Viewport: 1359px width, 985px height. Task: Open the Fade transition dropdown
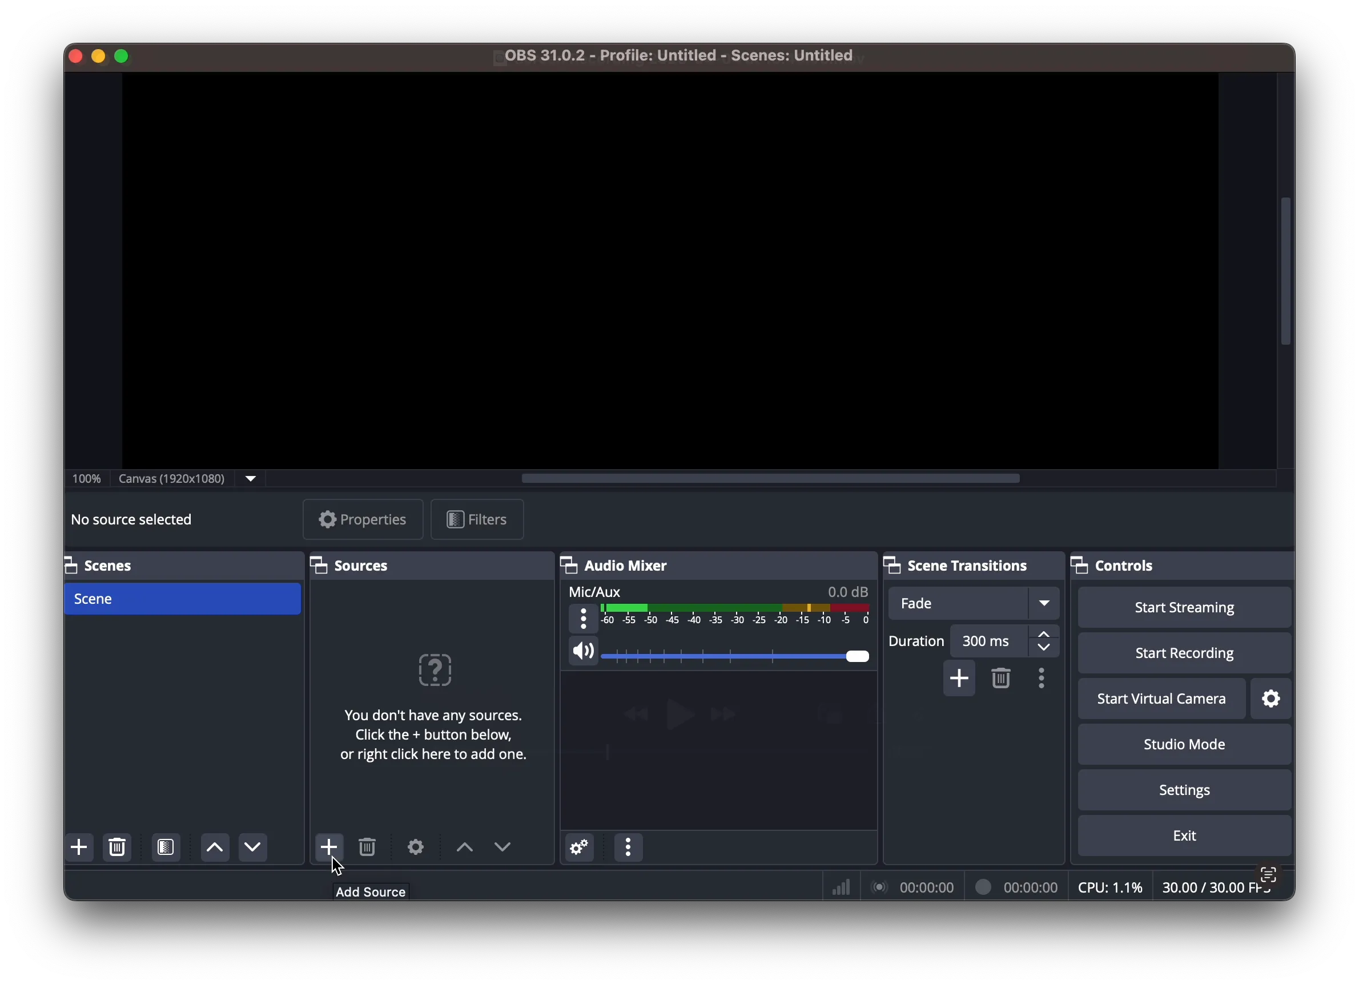[x=1044, y=603]
